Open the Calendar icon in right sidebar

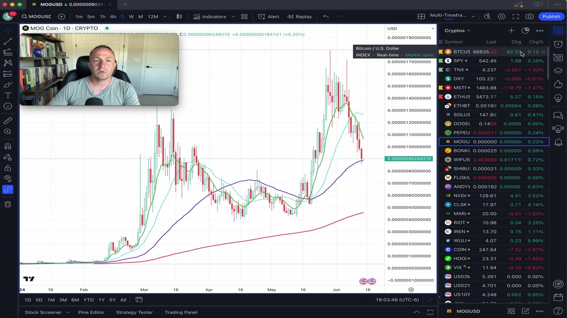[x=558, y=298]
